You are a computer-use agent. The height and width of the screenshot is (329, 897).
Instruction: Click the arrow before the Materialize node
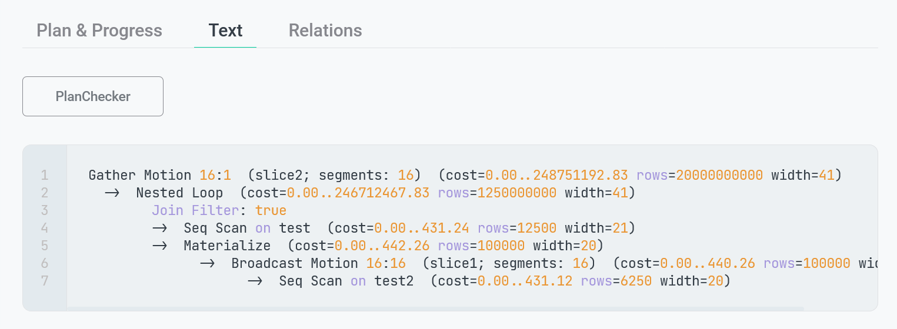160,246
